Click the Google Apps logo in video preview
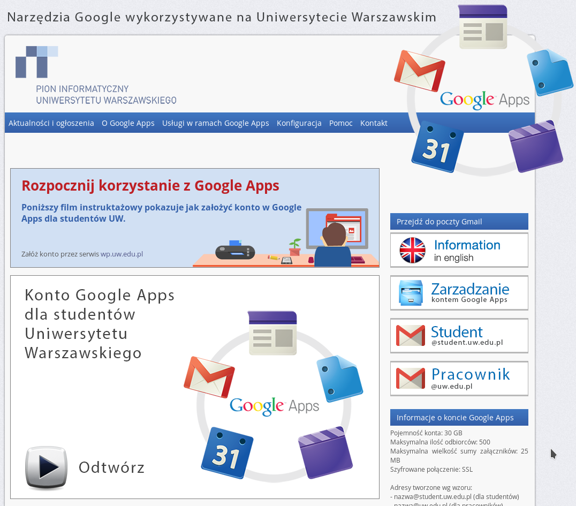The image size is (576, 506). coord(275,406)
